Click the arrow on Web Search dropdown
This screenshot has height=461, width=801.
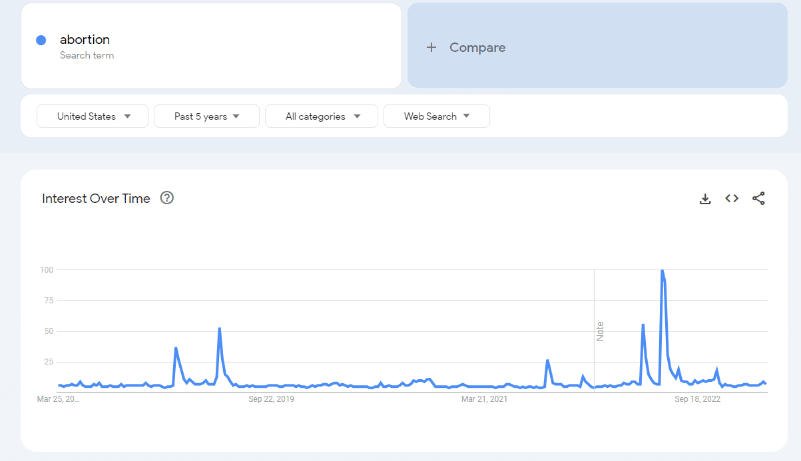click(466, 116)
